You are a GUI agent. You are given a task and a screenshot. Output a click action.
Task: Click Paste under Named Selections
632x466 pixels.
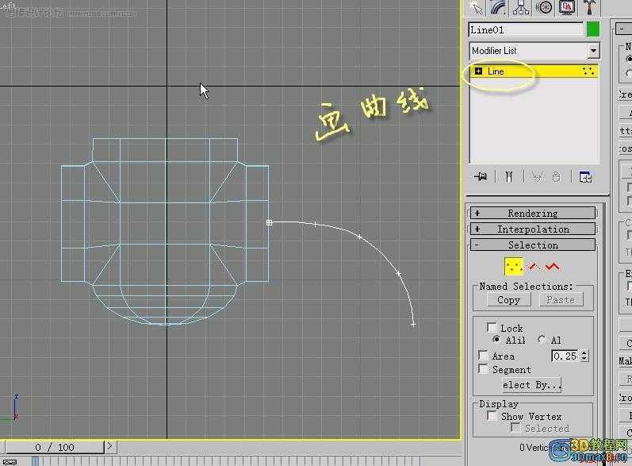[561, 300]
